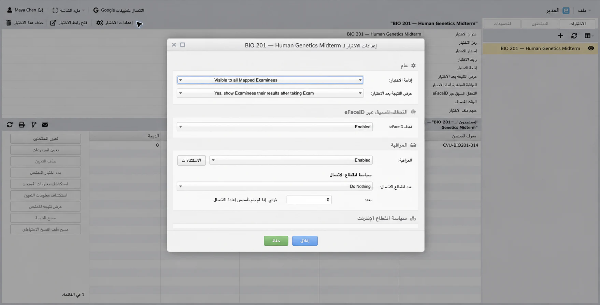Click the envelope email icon above the examinee list
Viewport: 600px width, 305px height.
tap(45, 125)
